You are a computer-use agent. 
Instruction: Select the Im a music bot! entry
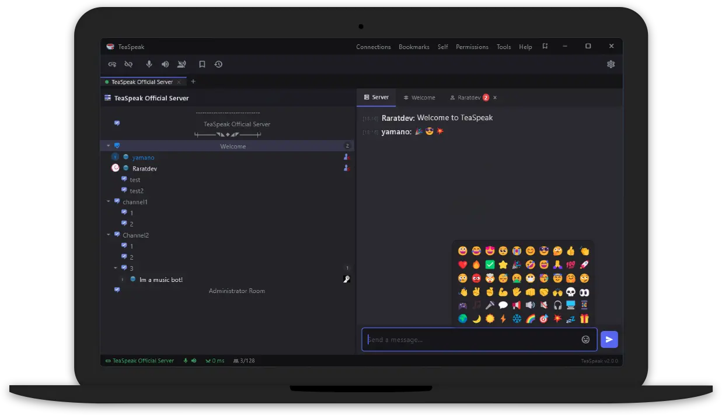(161, 280)
